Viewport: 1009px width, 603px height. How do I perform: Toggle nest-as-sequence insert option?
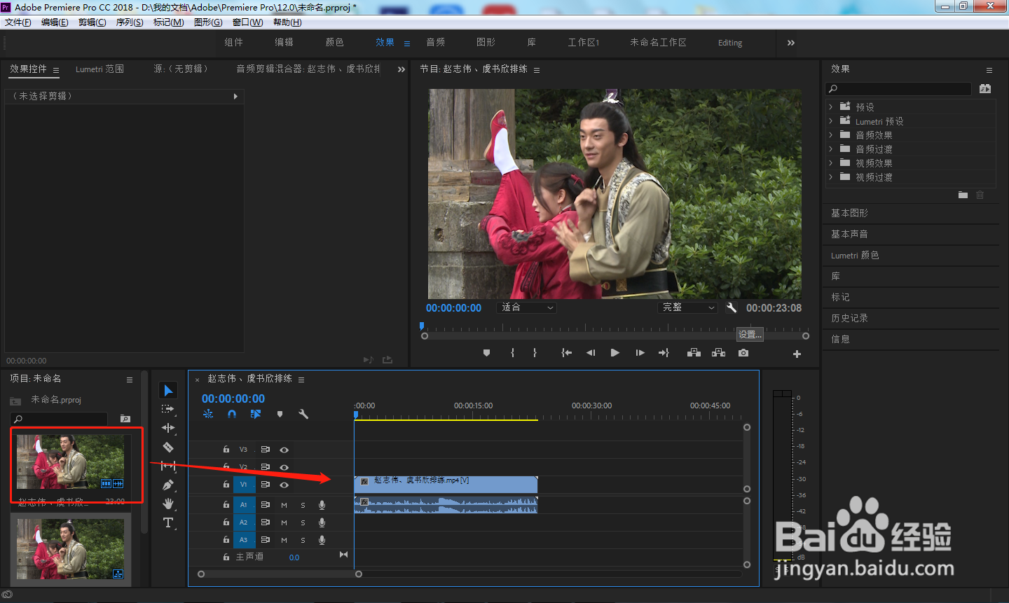[208, 414]
